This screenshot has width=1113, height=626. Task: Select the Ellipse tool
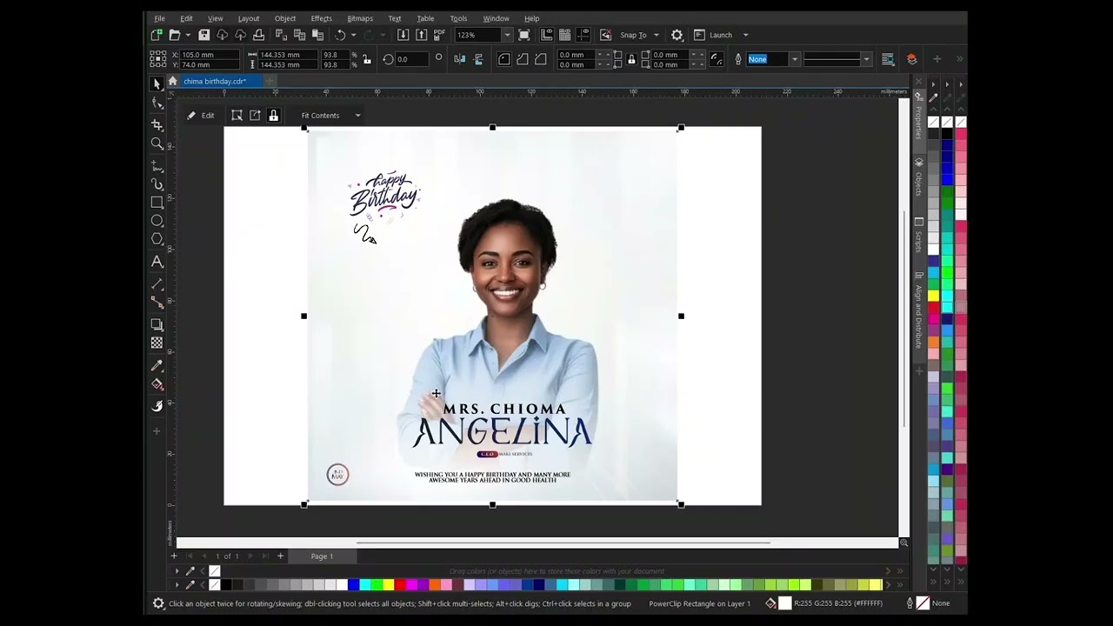(x=157, y=221)
